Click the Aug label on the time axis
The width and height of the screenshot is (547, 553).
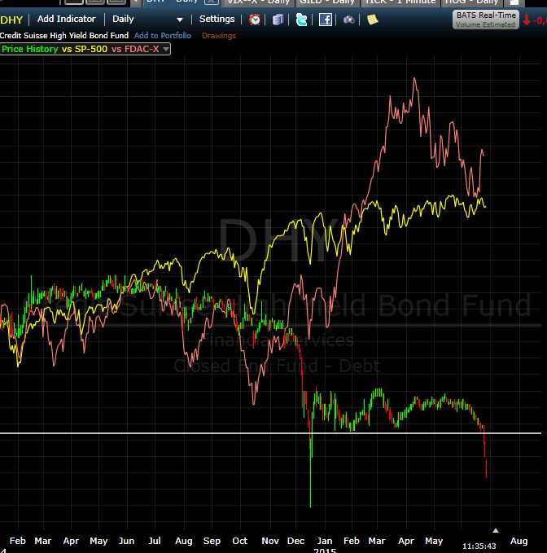[x=519, y=541]
